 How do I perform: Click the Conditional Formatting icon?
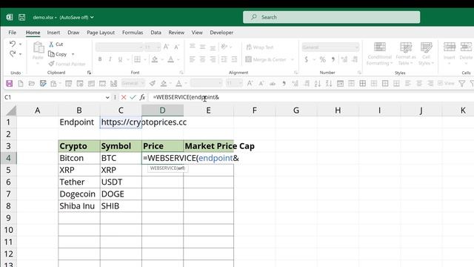(380, 47)
